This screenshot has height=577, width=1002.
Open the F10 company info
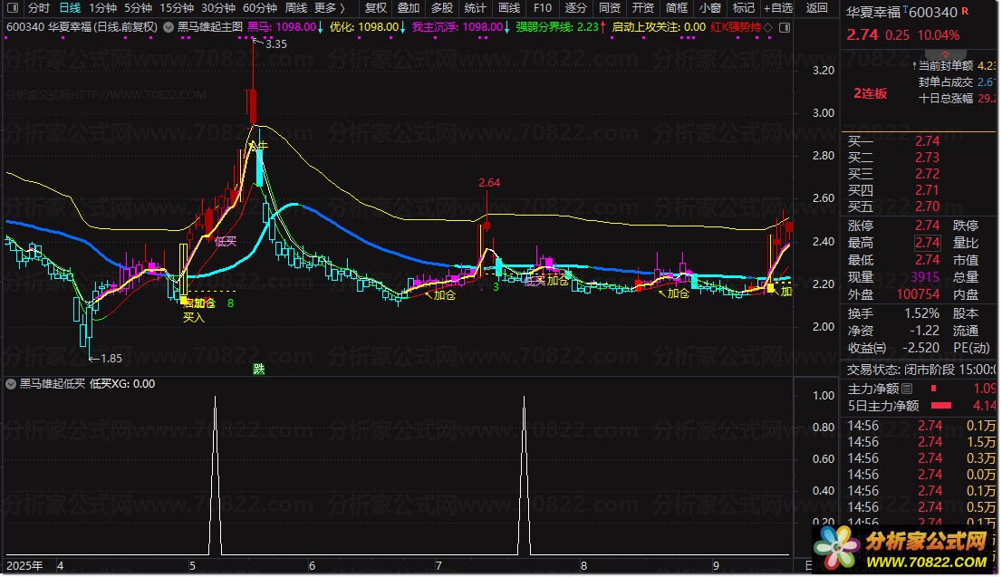542,8
